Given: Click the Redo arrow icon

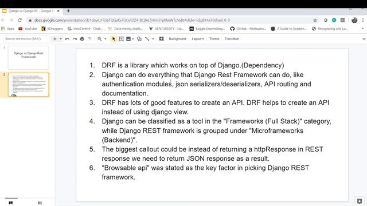Looking at the screenshot, I should pos(75,39).
